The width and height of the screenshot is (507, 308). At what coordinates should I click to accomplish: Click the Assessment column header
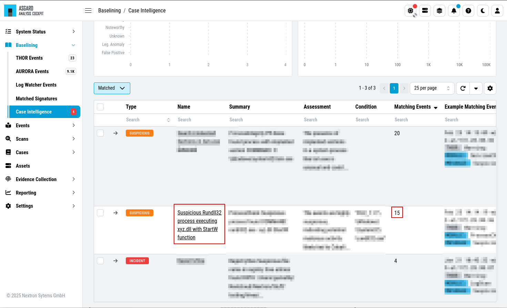coord(317,107)
